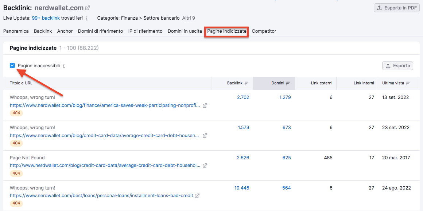Screen dimensions: 423x211
Task: Go to the Anchor tab
Action: [x=65, y=31]
